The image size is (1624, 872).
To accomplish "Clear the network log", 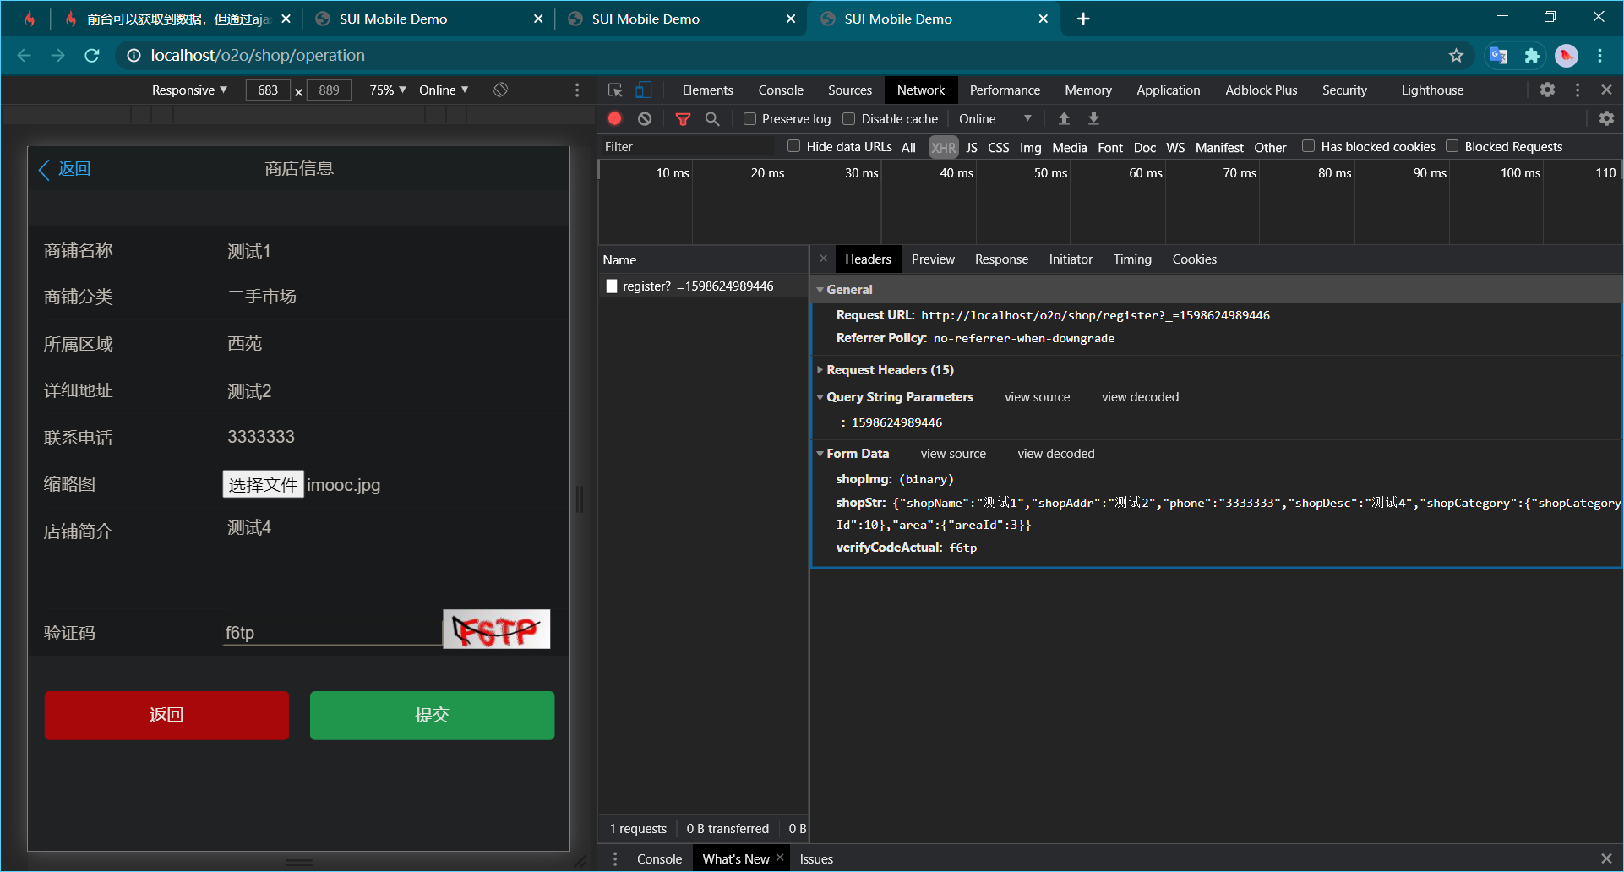I will pyautogui.click(x=645, y=118).
